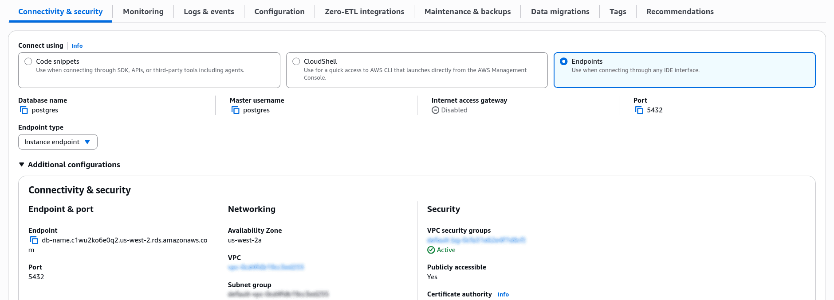
Task: Switch to the Connectivity & security tab
Action: coord(60,12)
